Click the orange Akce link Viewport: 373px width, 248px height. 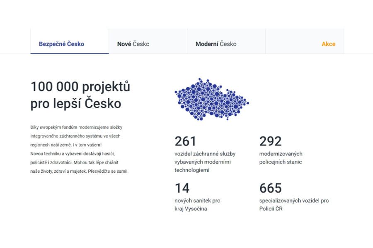click(328, 43)
